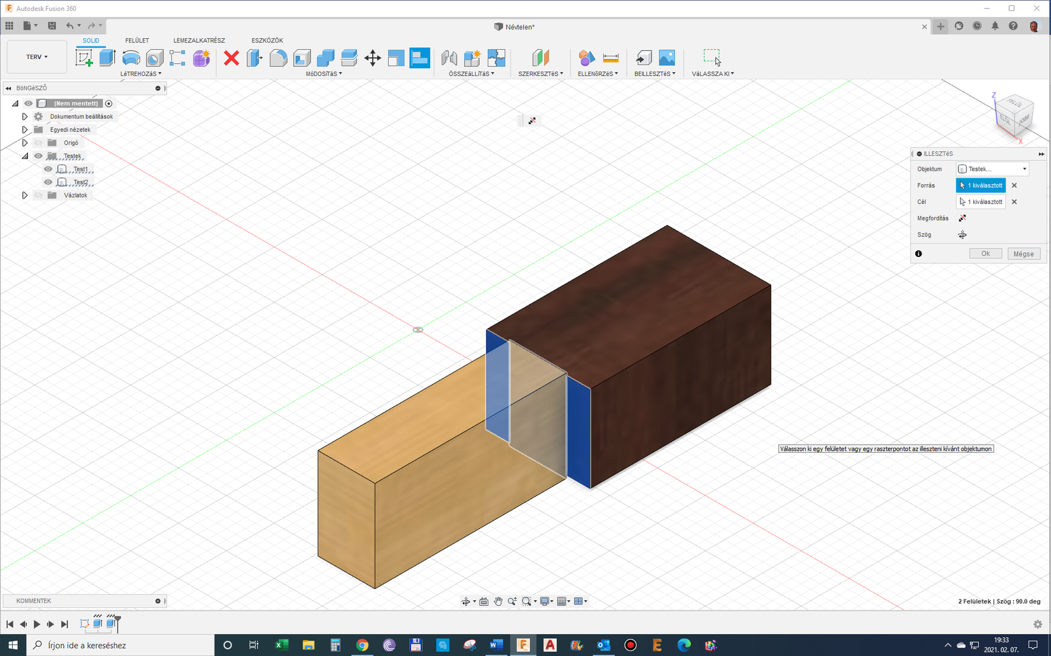Toggle the Megfordítás flip option
The height and width of the screenshot is (656, 1051).
(x=962, y=218)
